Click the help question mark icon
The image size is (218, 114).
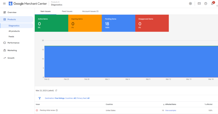[x=206, y=4]
